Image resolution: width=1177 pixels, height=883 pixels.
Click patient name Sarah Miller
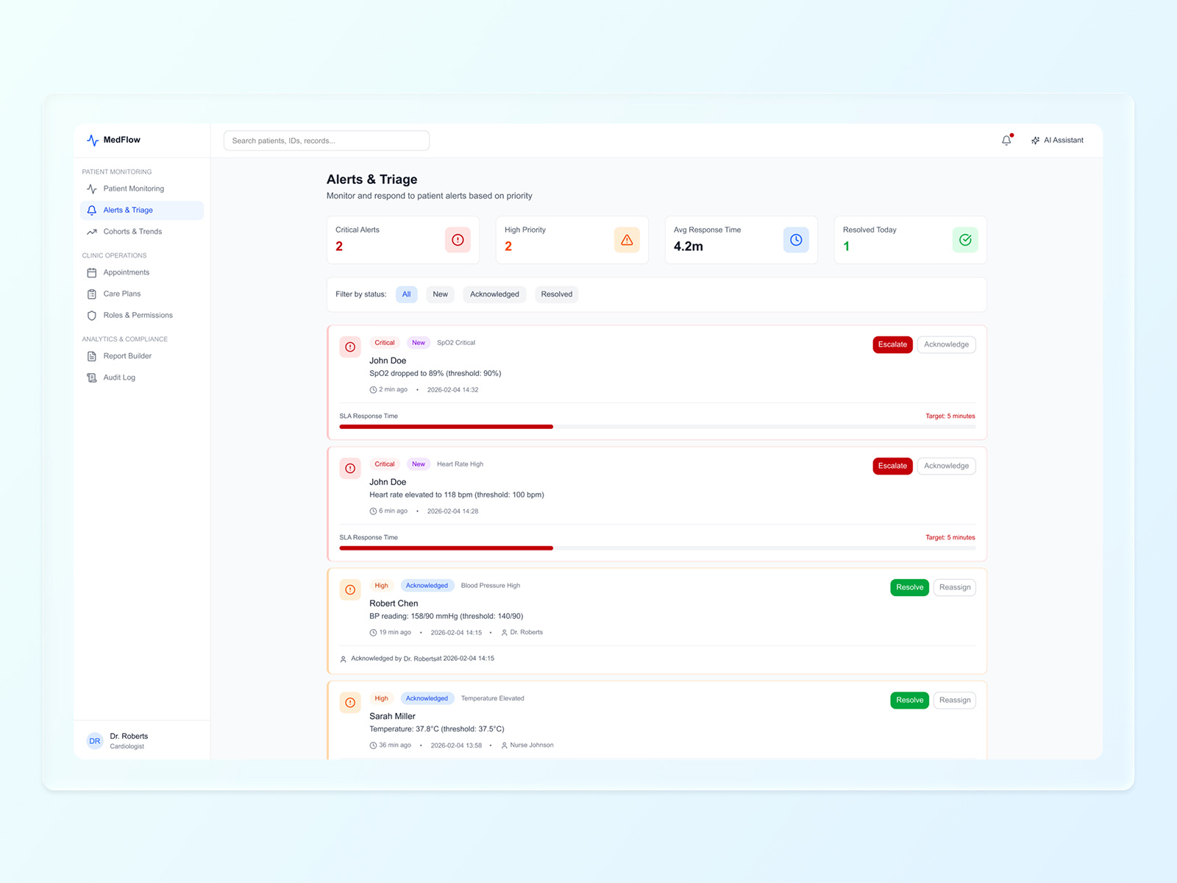point(392,717)
